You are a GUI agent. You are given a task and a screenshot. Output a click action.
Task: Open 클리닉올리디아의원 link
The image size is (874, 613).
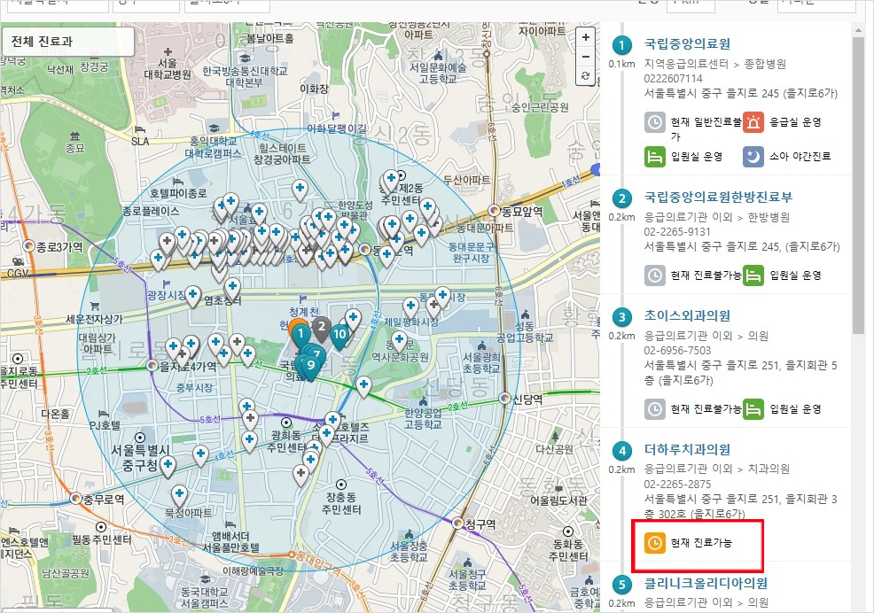pyautogui.click(x=706, y=584)
